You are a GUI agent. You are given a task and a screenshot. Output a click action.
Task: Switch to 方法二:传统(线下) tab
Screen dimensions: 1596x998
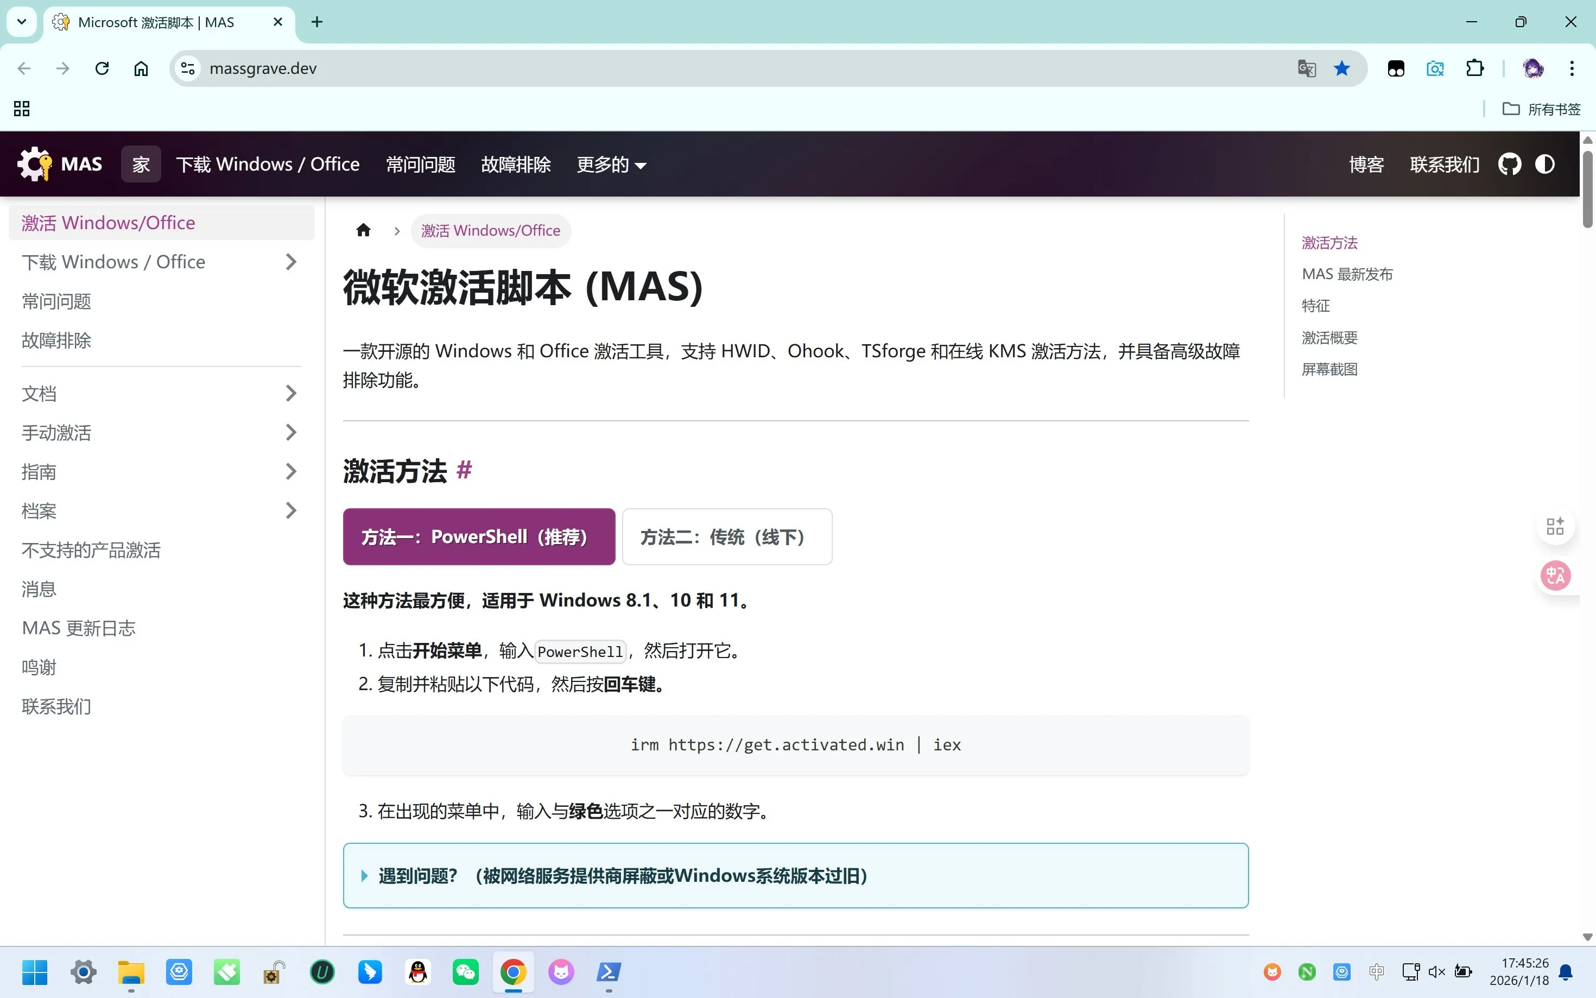[x=726, y=536]
